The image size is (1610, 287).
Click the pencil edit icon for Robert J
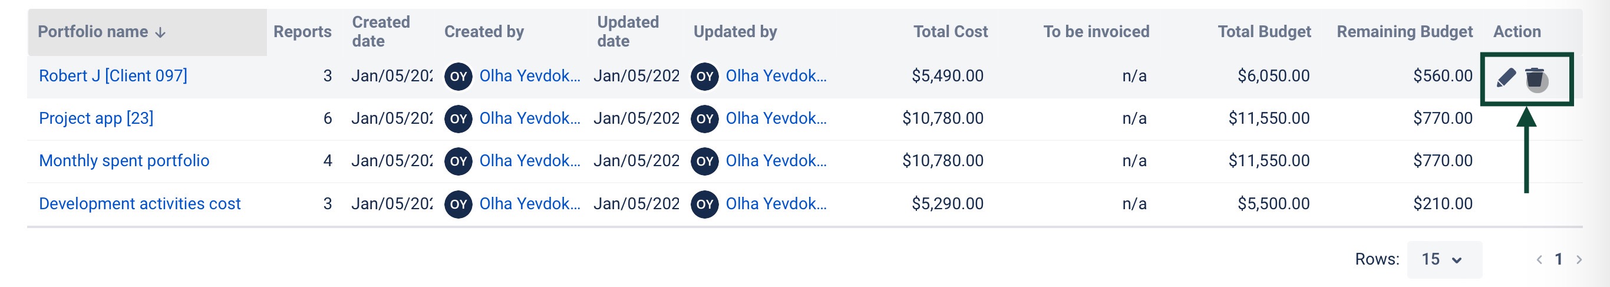(x=1506, y=78)
